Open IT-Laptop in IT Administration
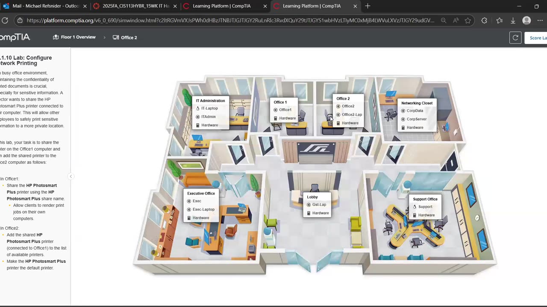Screen dimensions: 547x307 pos(209,108)
